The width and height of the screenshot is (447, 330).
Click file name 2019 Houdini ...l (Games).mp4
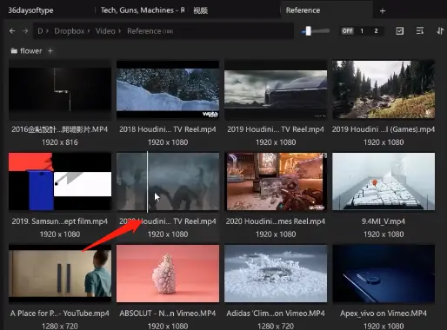[384, 129]
